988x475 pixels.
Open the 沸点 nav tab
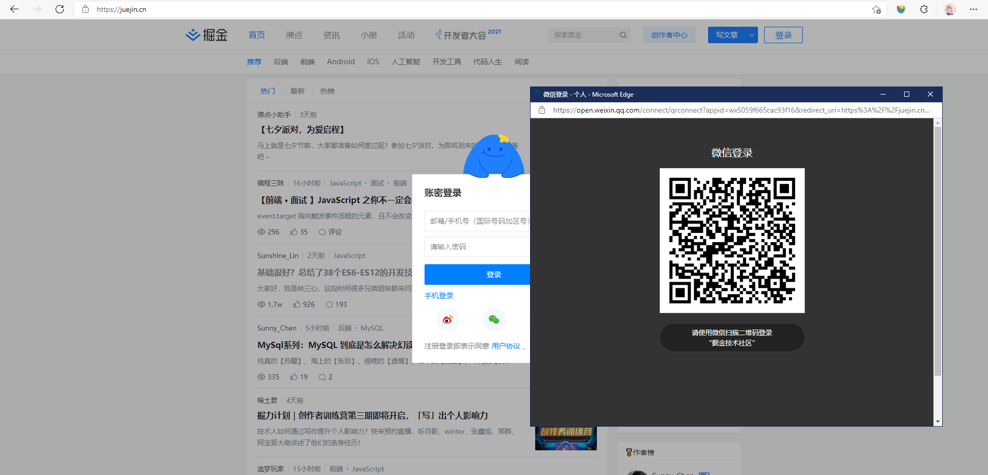coord(294,35)
